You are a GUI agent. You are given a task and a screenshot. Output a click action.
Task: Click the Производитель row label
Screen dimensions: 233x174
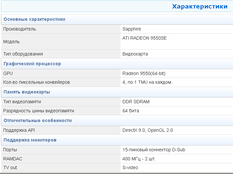pos(19,29)
